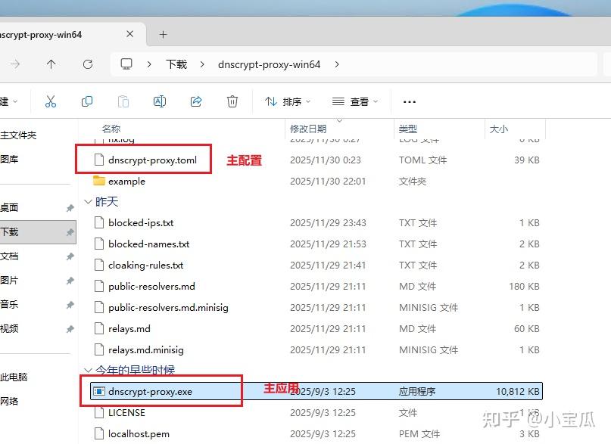Collapse the 今年的早些时候 date group
The image size is (611, 444).
pyautogui.click(x=89, y=370)
